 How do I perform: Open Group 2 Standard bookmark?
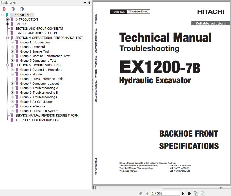pyautogui.click(x=32, y=47)
